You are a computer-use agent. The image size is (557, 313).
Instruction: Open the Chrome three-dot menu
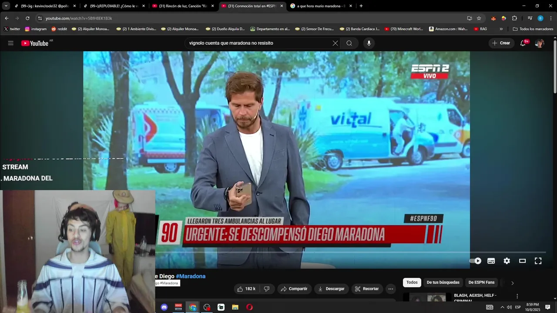tap(551, 18)
